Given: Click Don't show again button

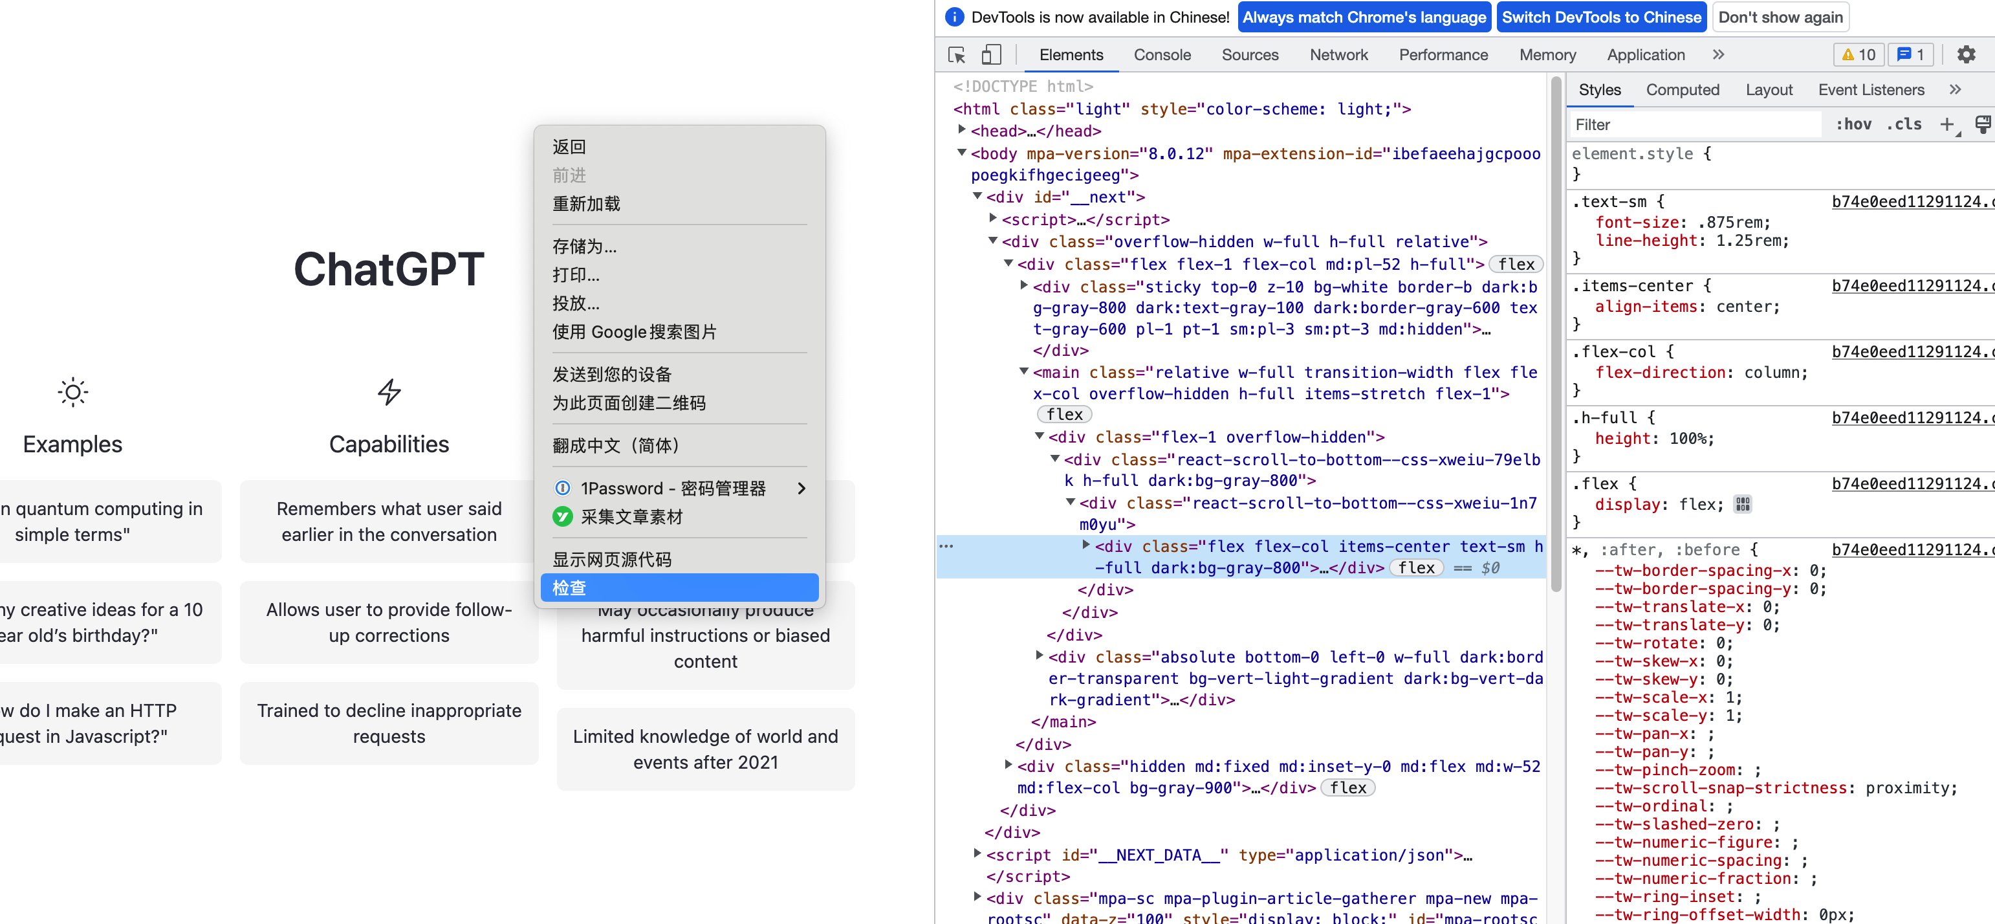Looking at the screenshot, I should [1780, 17].
